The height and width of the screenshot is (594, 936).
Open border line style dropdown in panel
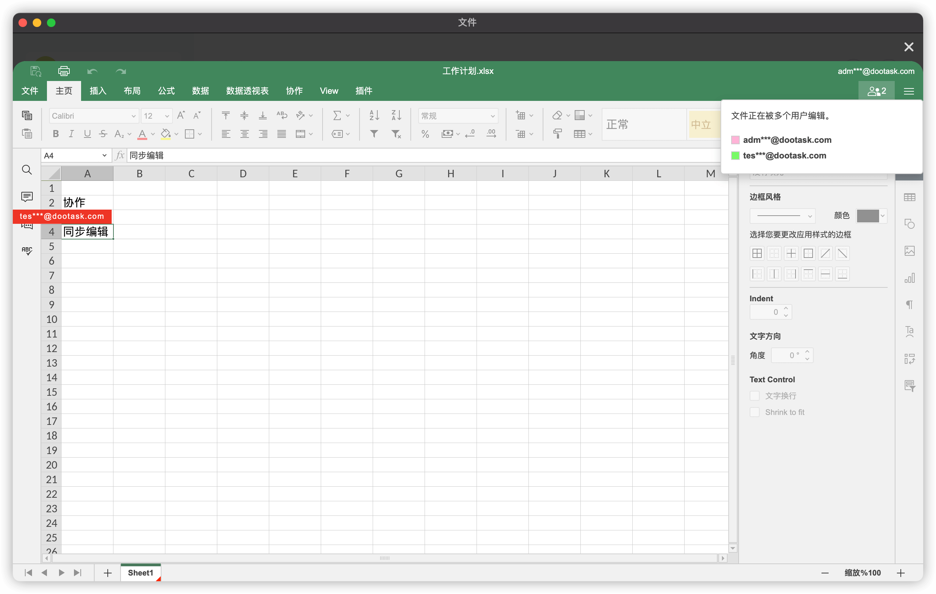[782, 216]
